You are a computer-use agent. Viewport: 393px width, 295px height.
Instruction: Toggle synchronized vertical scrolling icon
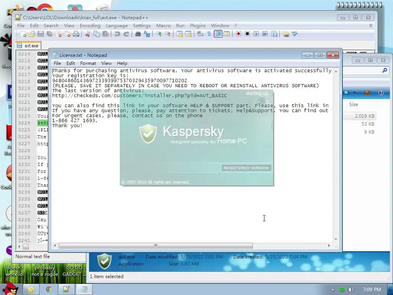click(x=180, y=34)
